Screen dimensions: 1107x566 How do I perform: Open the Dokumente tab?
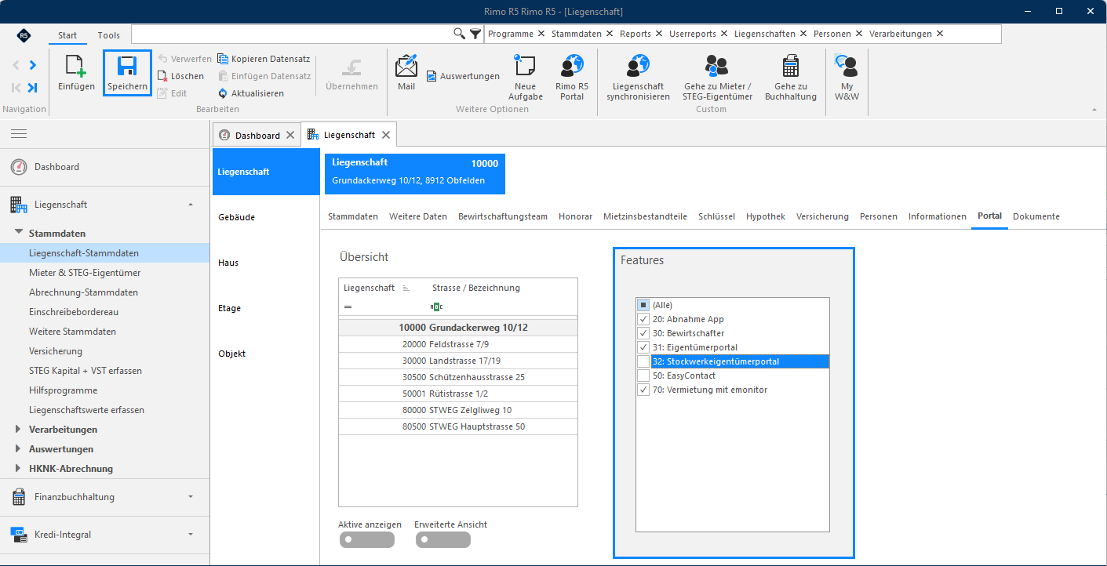(1036, 216)
